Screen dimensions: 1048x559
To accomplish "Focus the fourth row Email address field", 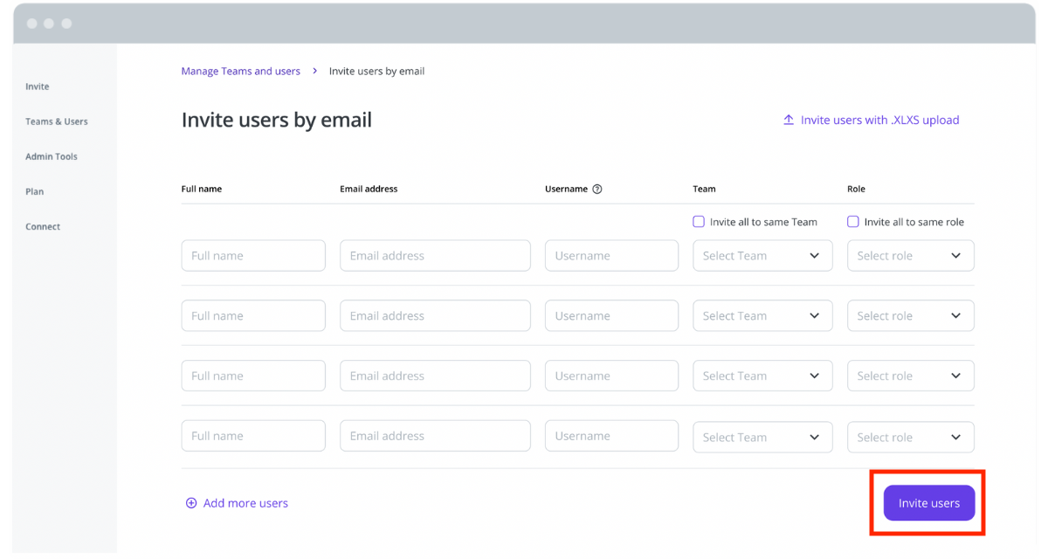I will pyautogui.click(x=435, y=436).
